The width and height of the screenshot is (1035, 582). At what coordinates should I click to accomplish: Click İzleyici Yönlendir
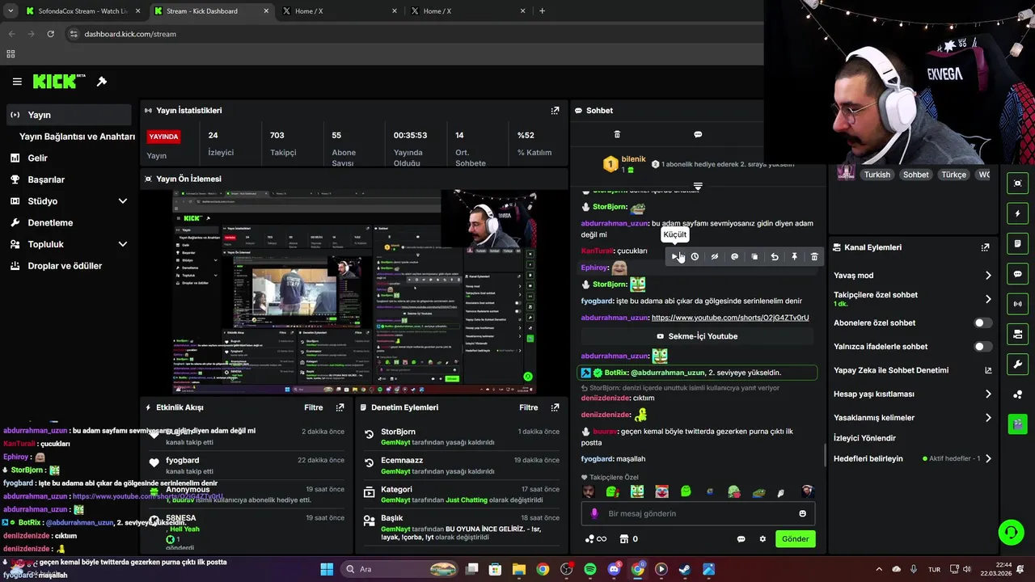pos(864,438)
